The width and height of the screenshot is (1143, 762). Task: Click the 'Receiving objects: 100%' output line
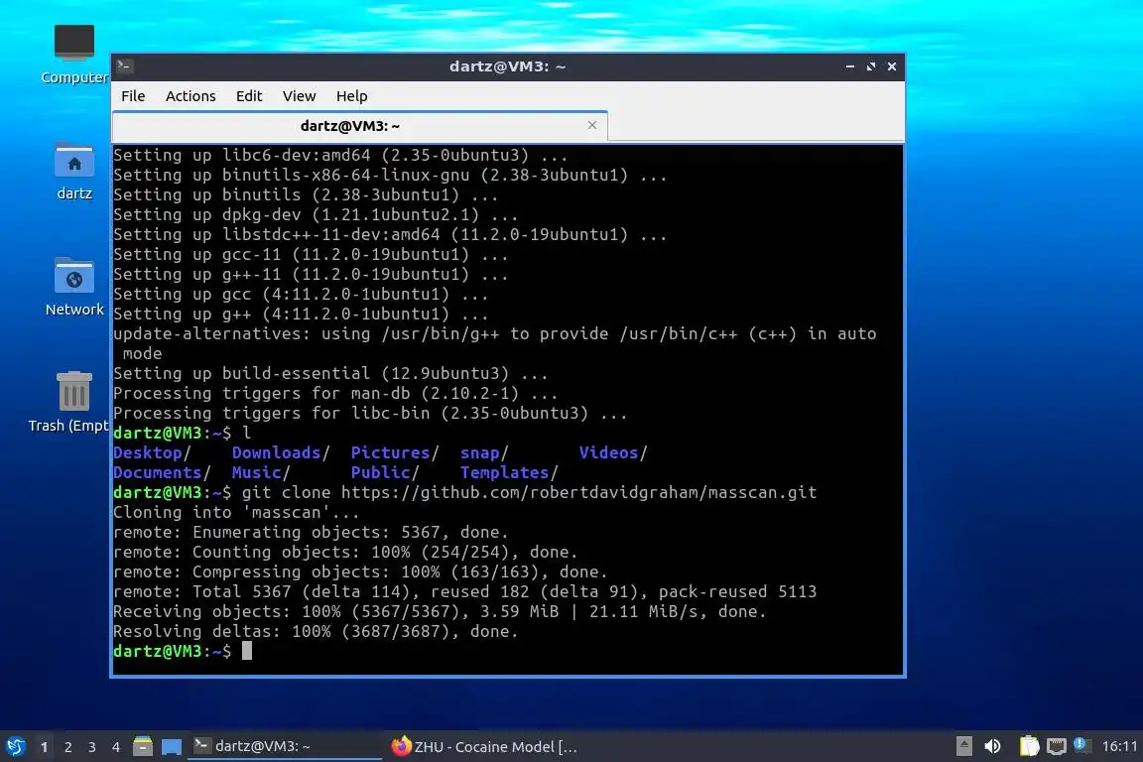(x=440, y=612)
